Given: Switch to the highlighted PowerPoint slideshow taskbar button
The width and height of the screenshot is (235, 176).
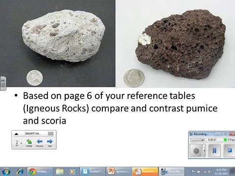Looking at the screenshot, I should click(145, 172).
